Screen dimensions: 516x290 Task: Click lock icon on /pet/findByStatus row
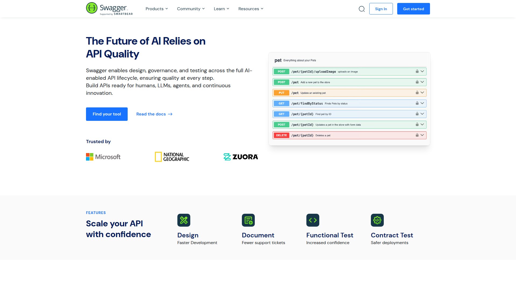click(x=417, y=103)
